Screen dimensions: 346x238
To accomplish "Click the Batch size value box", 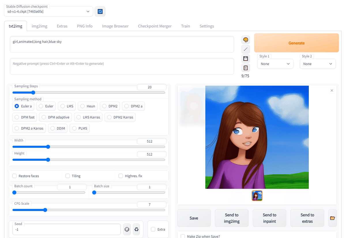I will [152, 187].
